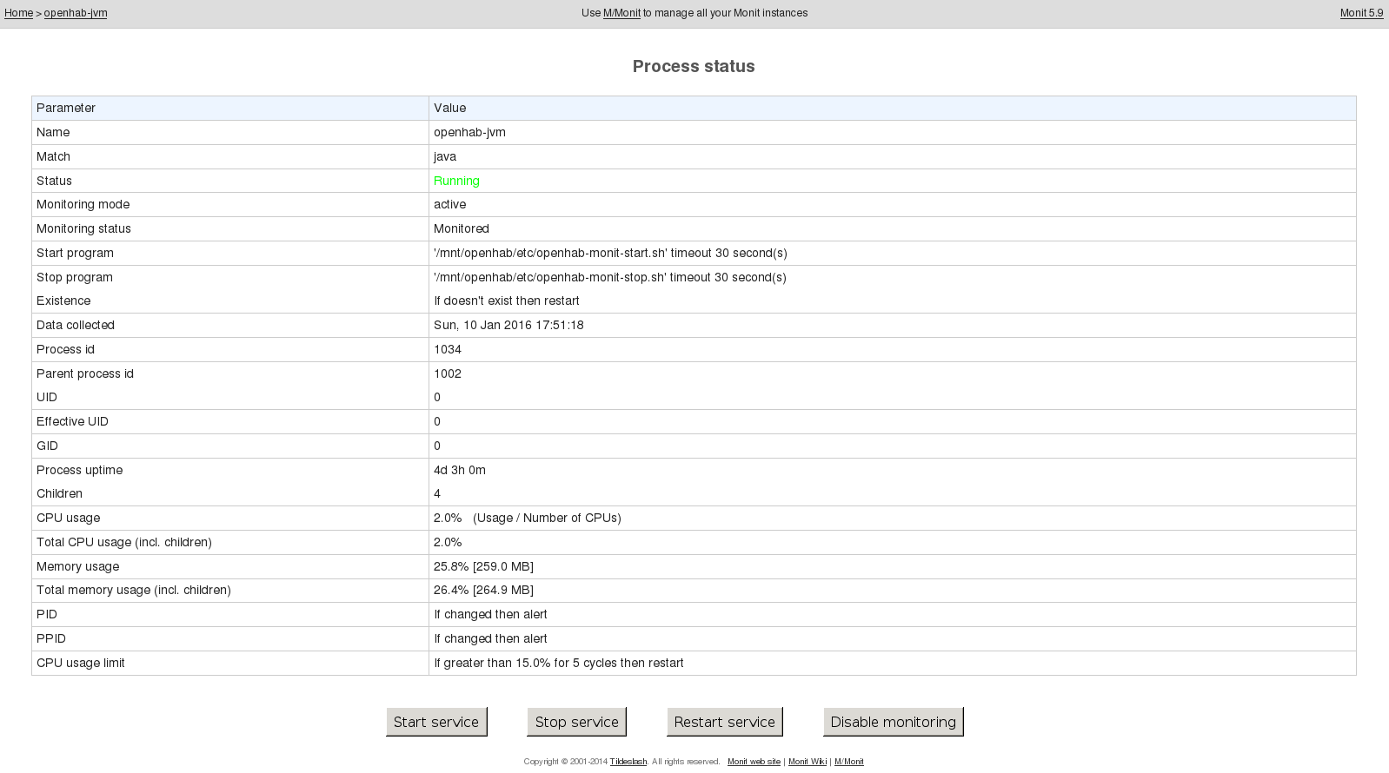1389x773 pixels.
Task: Click the green Running status text
Action: point(456,181)
